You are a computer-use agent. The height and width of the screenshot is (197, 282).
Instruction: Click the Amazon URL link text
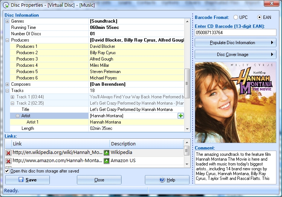click(x=57, y=161)
